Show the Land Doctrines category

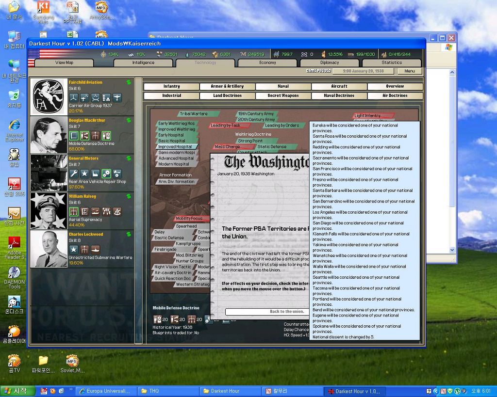227,95
